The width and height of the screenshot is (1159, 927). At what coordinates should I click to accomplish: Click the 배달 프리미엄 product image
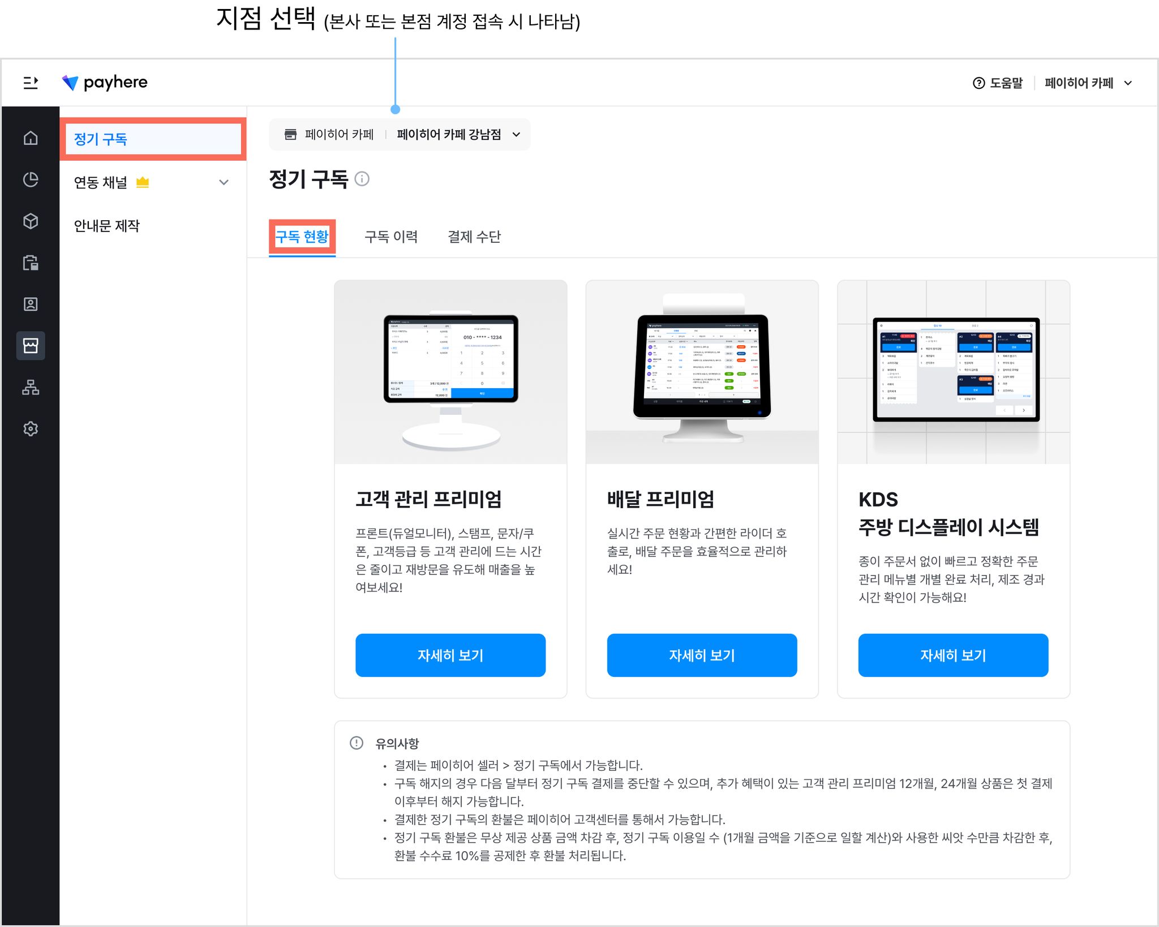point(702,372)
